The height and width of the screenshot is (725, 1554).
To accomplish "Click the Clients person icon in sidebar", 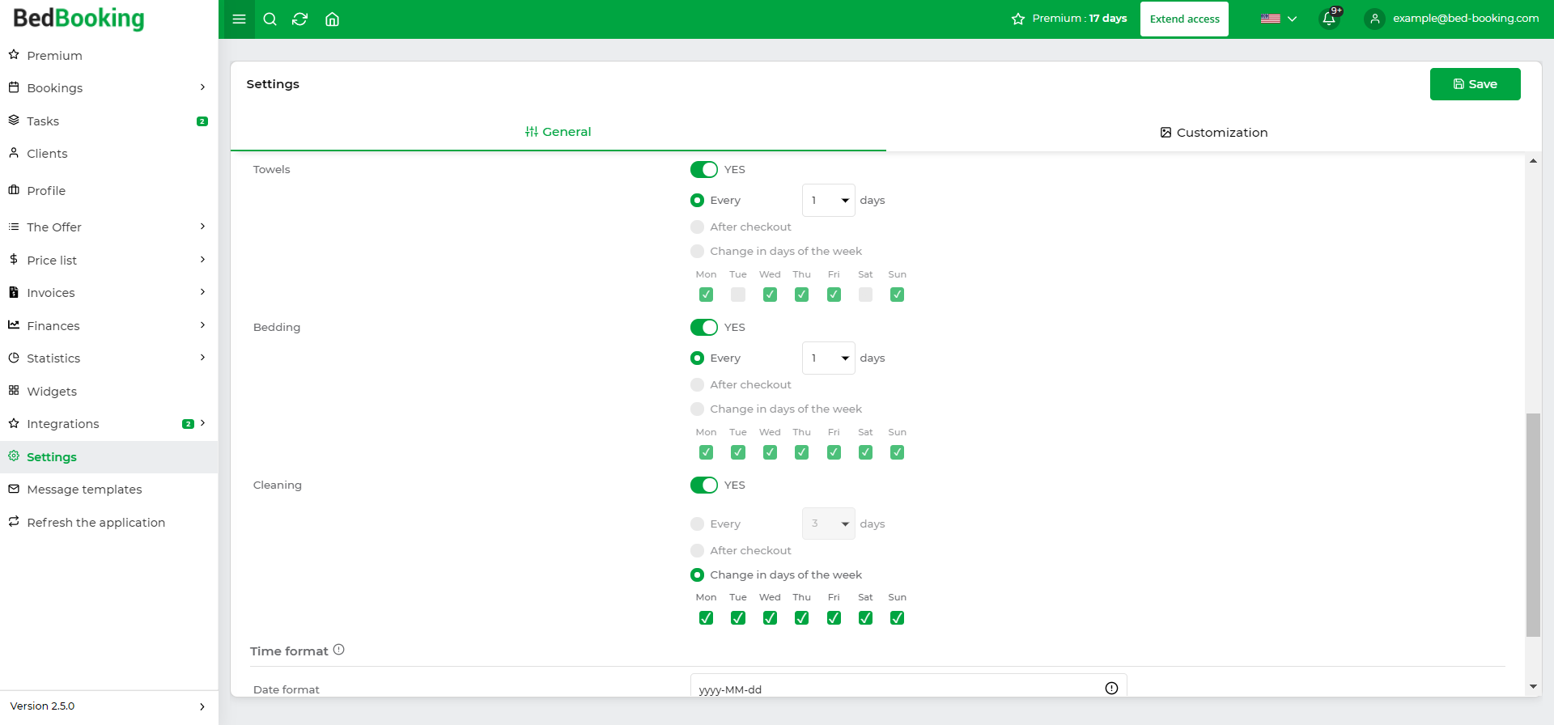I will pyautogui.click(x=14, y=152).
